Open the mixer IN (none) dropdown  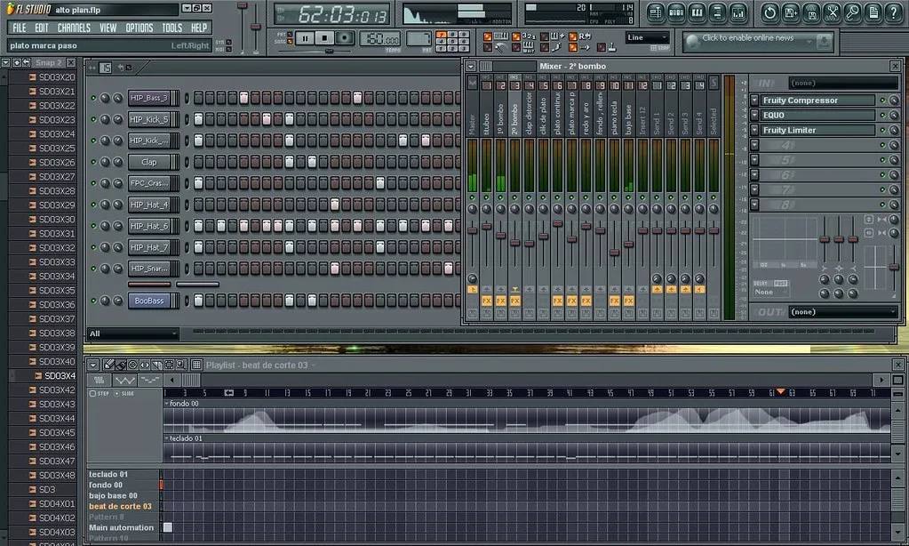coord(843,83)
